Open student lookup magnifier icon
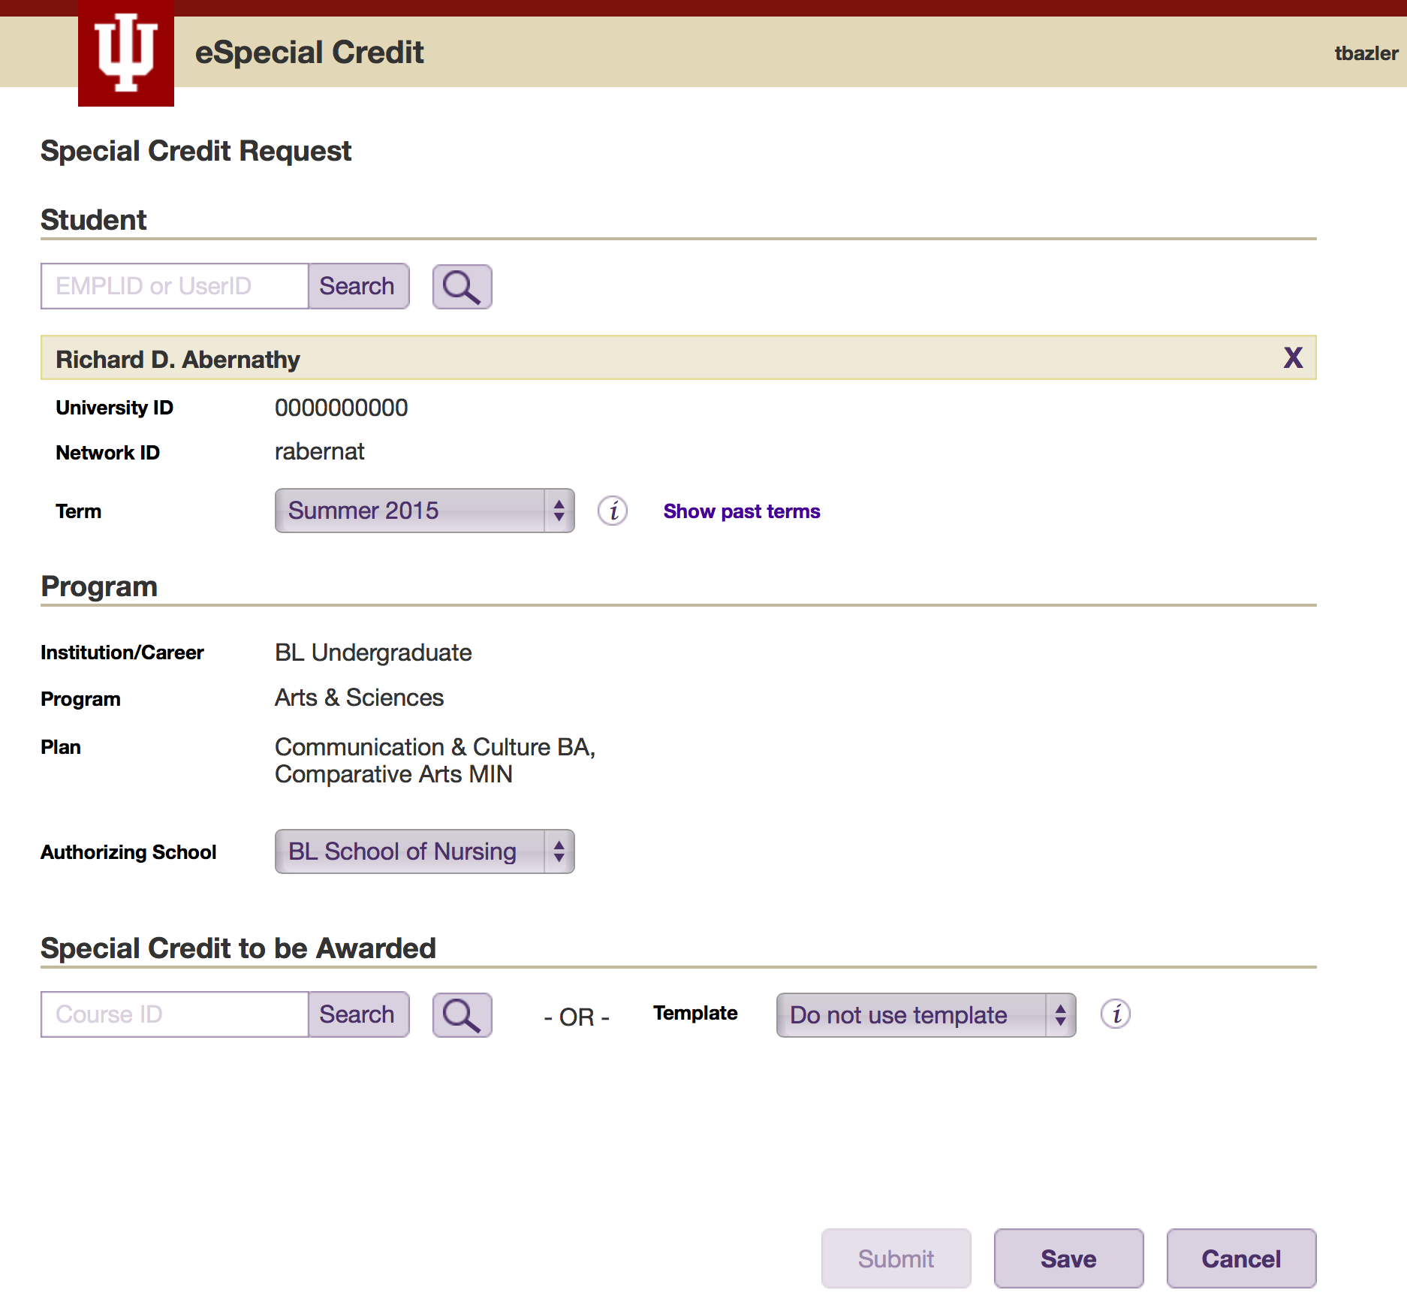Screen dimensions: 1407x1308 click(462, 286)
